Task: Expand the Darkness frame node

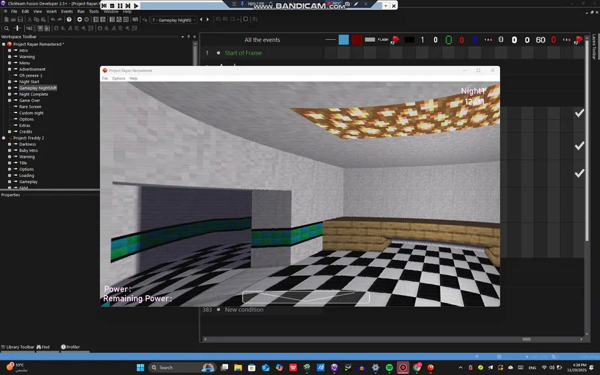Action: point(9,144)
